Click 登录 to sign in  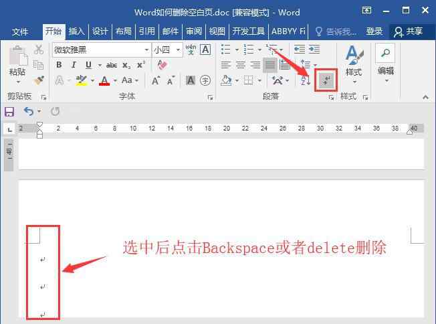coord(374,31)
